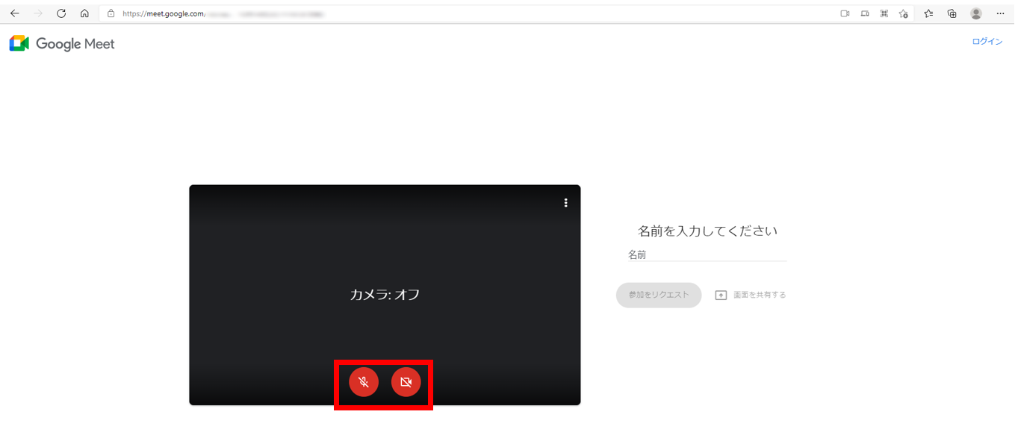Reload the page with the refresh icon
Viewport: 1018px width, 444px height.
coord(61,13)
